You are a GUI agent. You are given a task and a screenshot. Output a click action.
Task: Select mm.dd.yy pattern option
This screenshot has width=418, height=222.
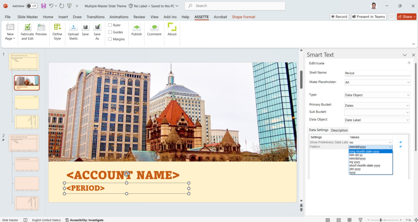click(371, 155)
